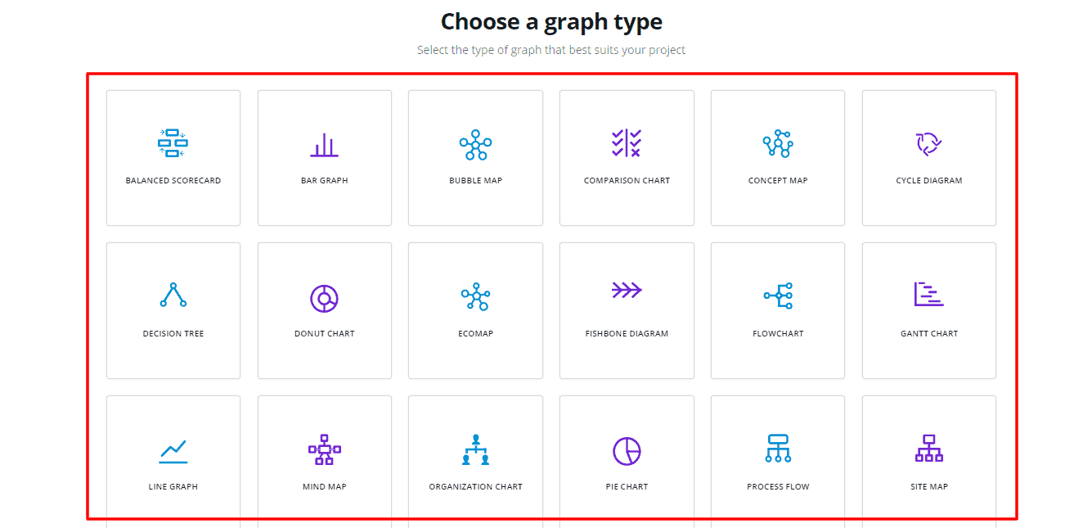Select the Donut Chart icon
Screen dimensions: 1092x528
point(324,298)
